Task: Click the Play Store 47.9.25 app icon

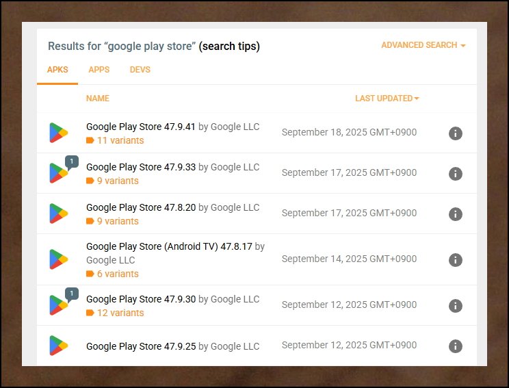Action: tap(58, 346)
